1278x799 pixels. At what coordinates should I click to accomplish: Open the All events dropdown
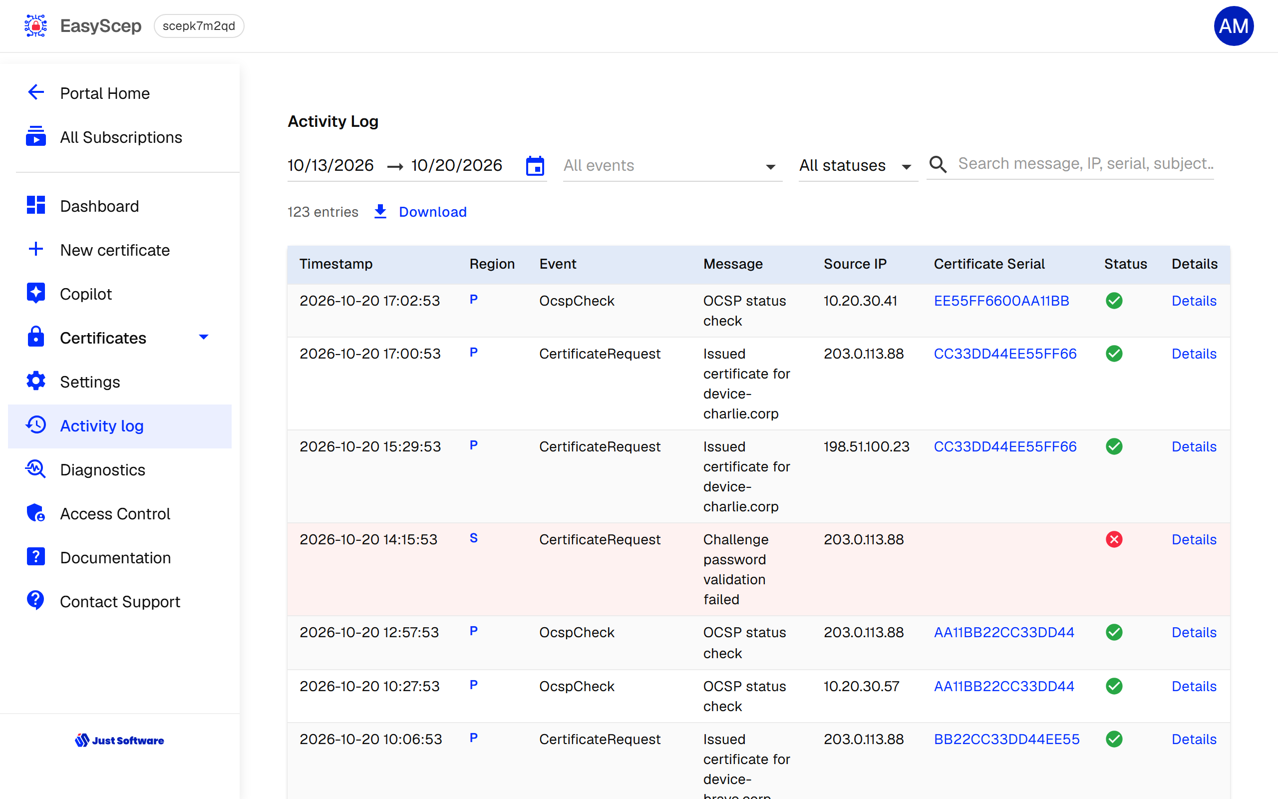pyautogui.click(x=672, y=166)
